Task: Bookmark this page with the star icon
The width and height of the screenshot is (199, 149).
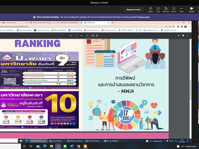Action: click(x=174, y=27)
